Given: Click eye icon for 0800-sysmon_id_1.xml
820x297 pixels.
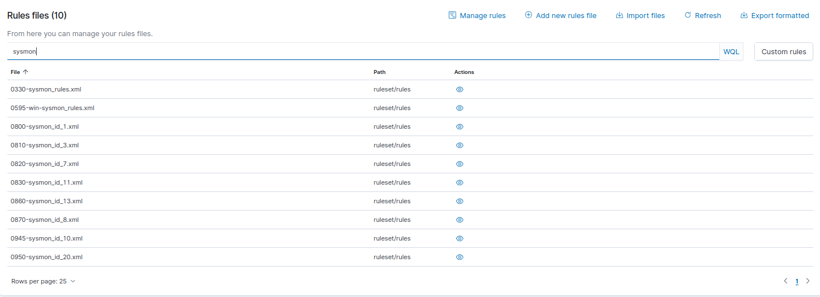Looking at the screenshot, I should [460, 126].
